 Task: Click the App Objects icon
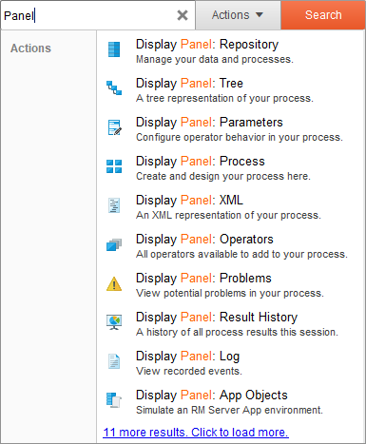tap(114, 400)
